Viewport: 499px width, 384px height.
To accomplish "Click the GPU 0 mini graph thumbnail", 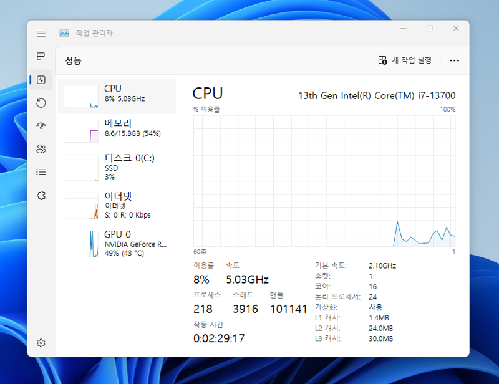I will 81,244.
